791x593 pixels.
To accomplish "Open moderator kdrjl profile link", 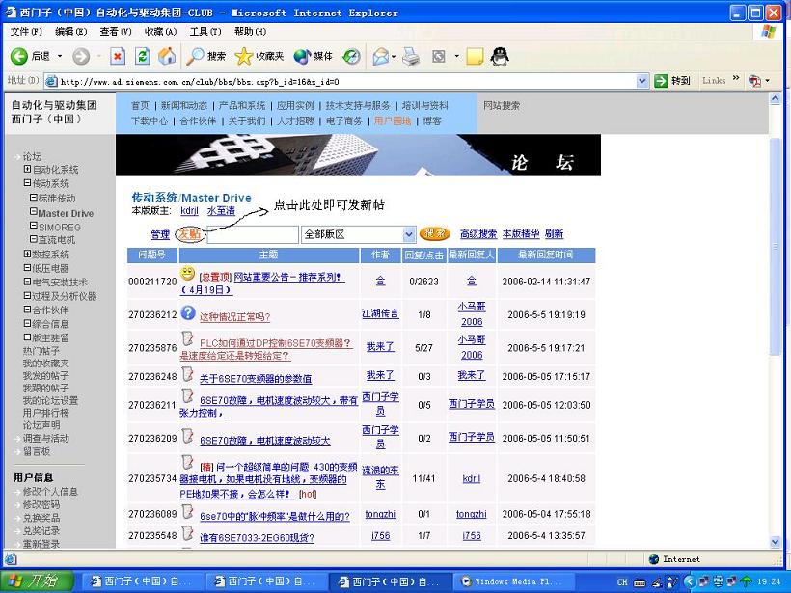I will (189, 211).
